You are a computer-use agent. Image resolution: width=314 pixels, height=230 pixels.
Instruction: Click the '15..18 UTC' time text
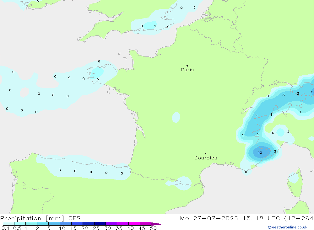point(261,218)
